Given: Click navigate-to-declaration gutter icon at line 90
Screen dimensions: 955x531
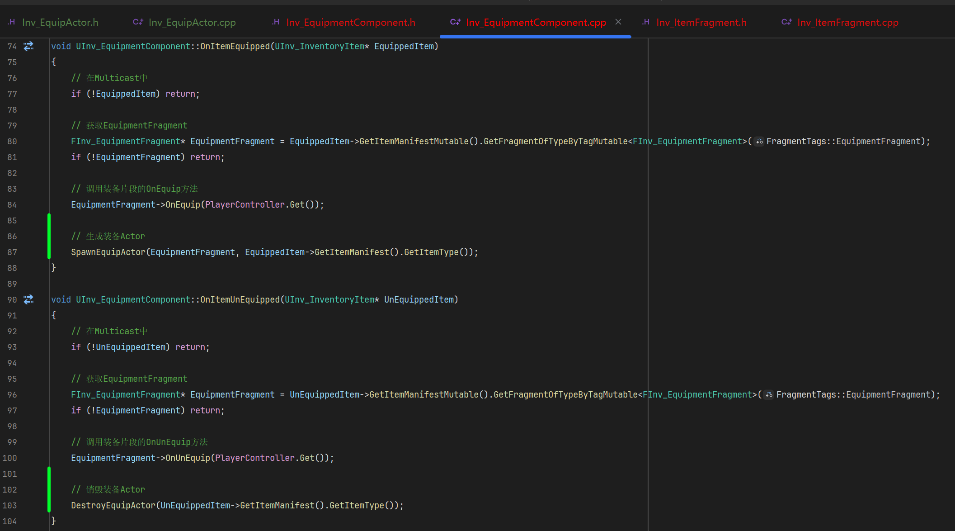Looking at the screenshot, I should (28, 299).
